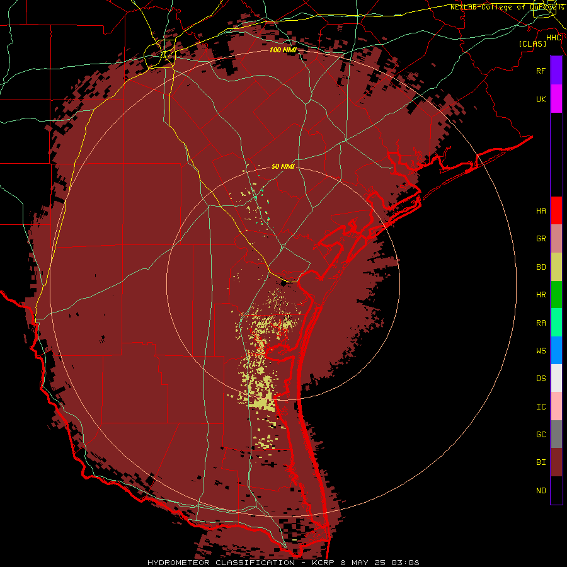Click the RF legend label
Screen dimensions: 567x567
pyautogui.click(x=541, y=71)
